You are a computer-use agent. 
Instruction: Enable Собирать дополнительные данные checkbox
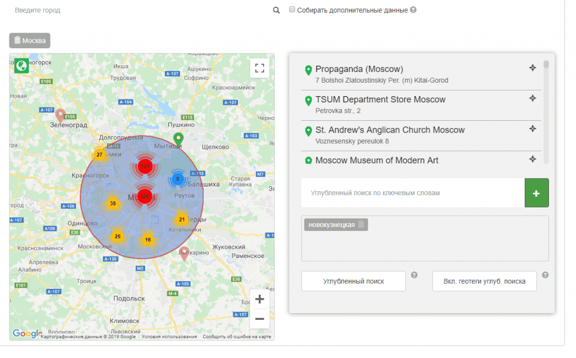click(x=292, y=10)
